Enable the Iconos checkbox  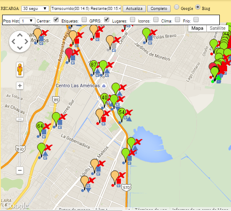(156, 19)
